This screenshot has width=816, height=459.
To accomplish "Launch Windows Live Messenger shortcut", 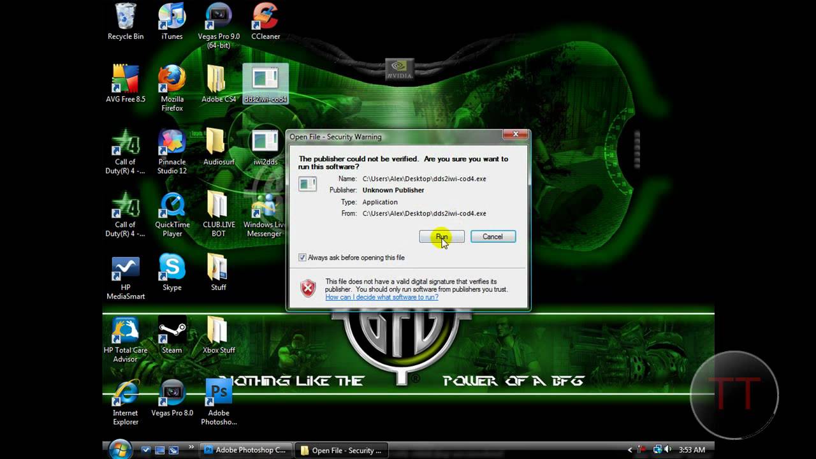I will pos(264,215).
